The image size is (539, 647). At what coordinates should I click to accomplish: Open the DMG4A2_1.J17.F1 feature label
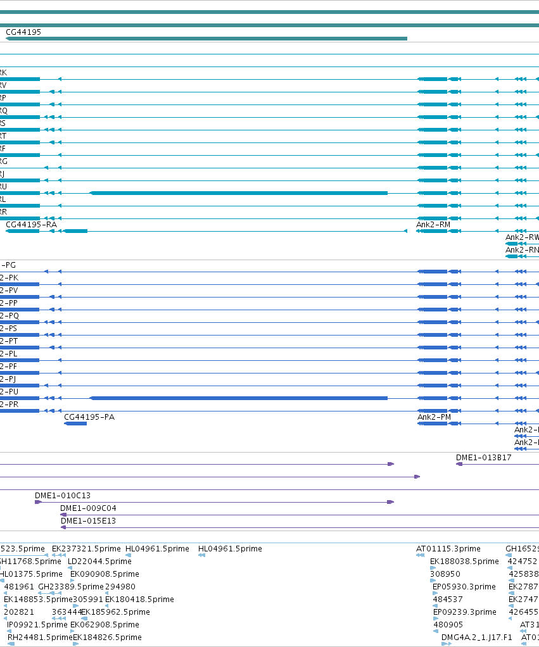coord(477,638)
